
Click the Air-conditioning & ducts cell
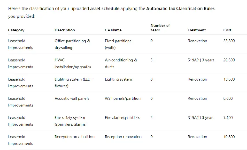pos(121,63)
